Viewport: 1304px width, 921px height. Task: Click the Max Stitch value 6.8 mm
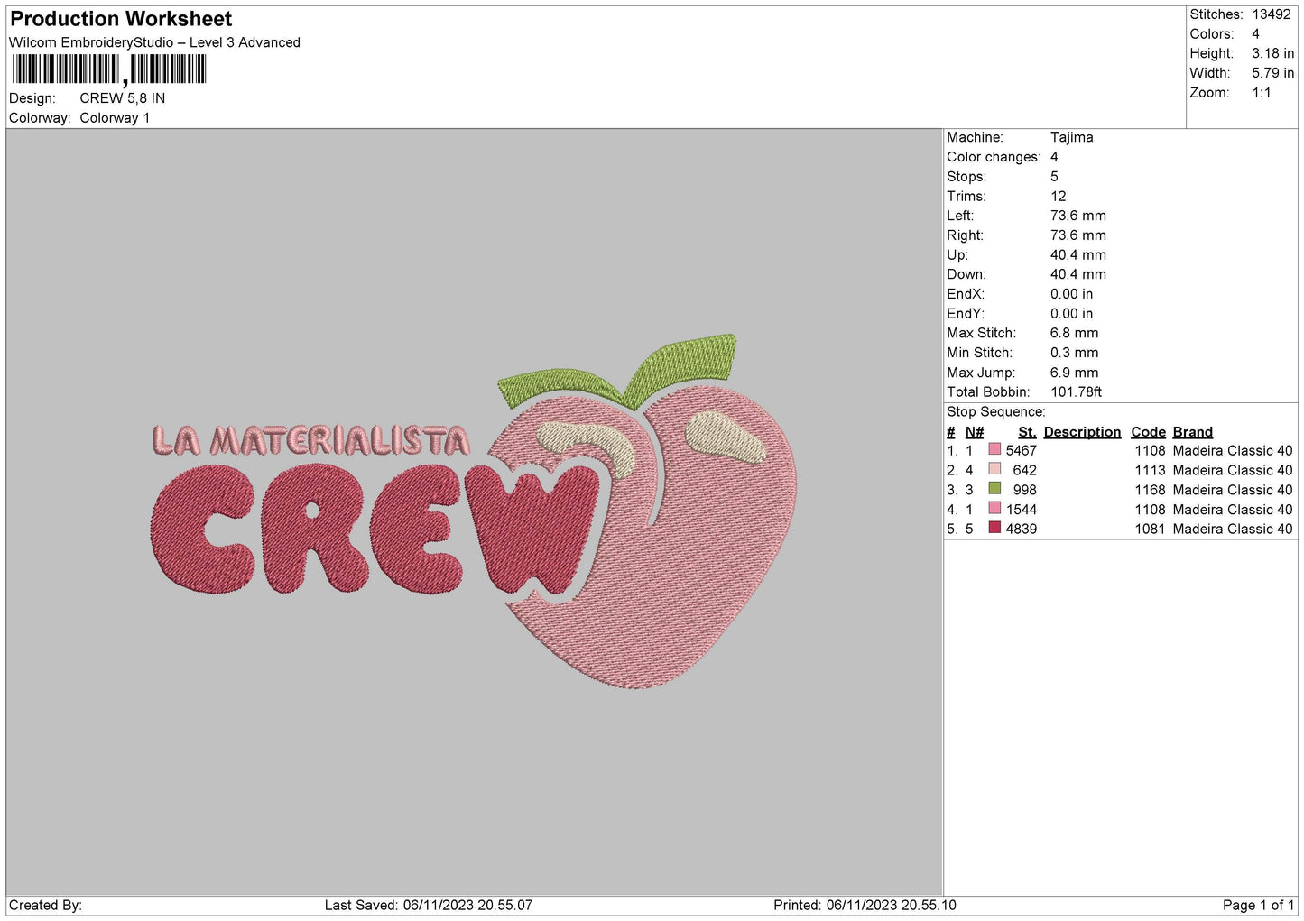[1074, 333]
